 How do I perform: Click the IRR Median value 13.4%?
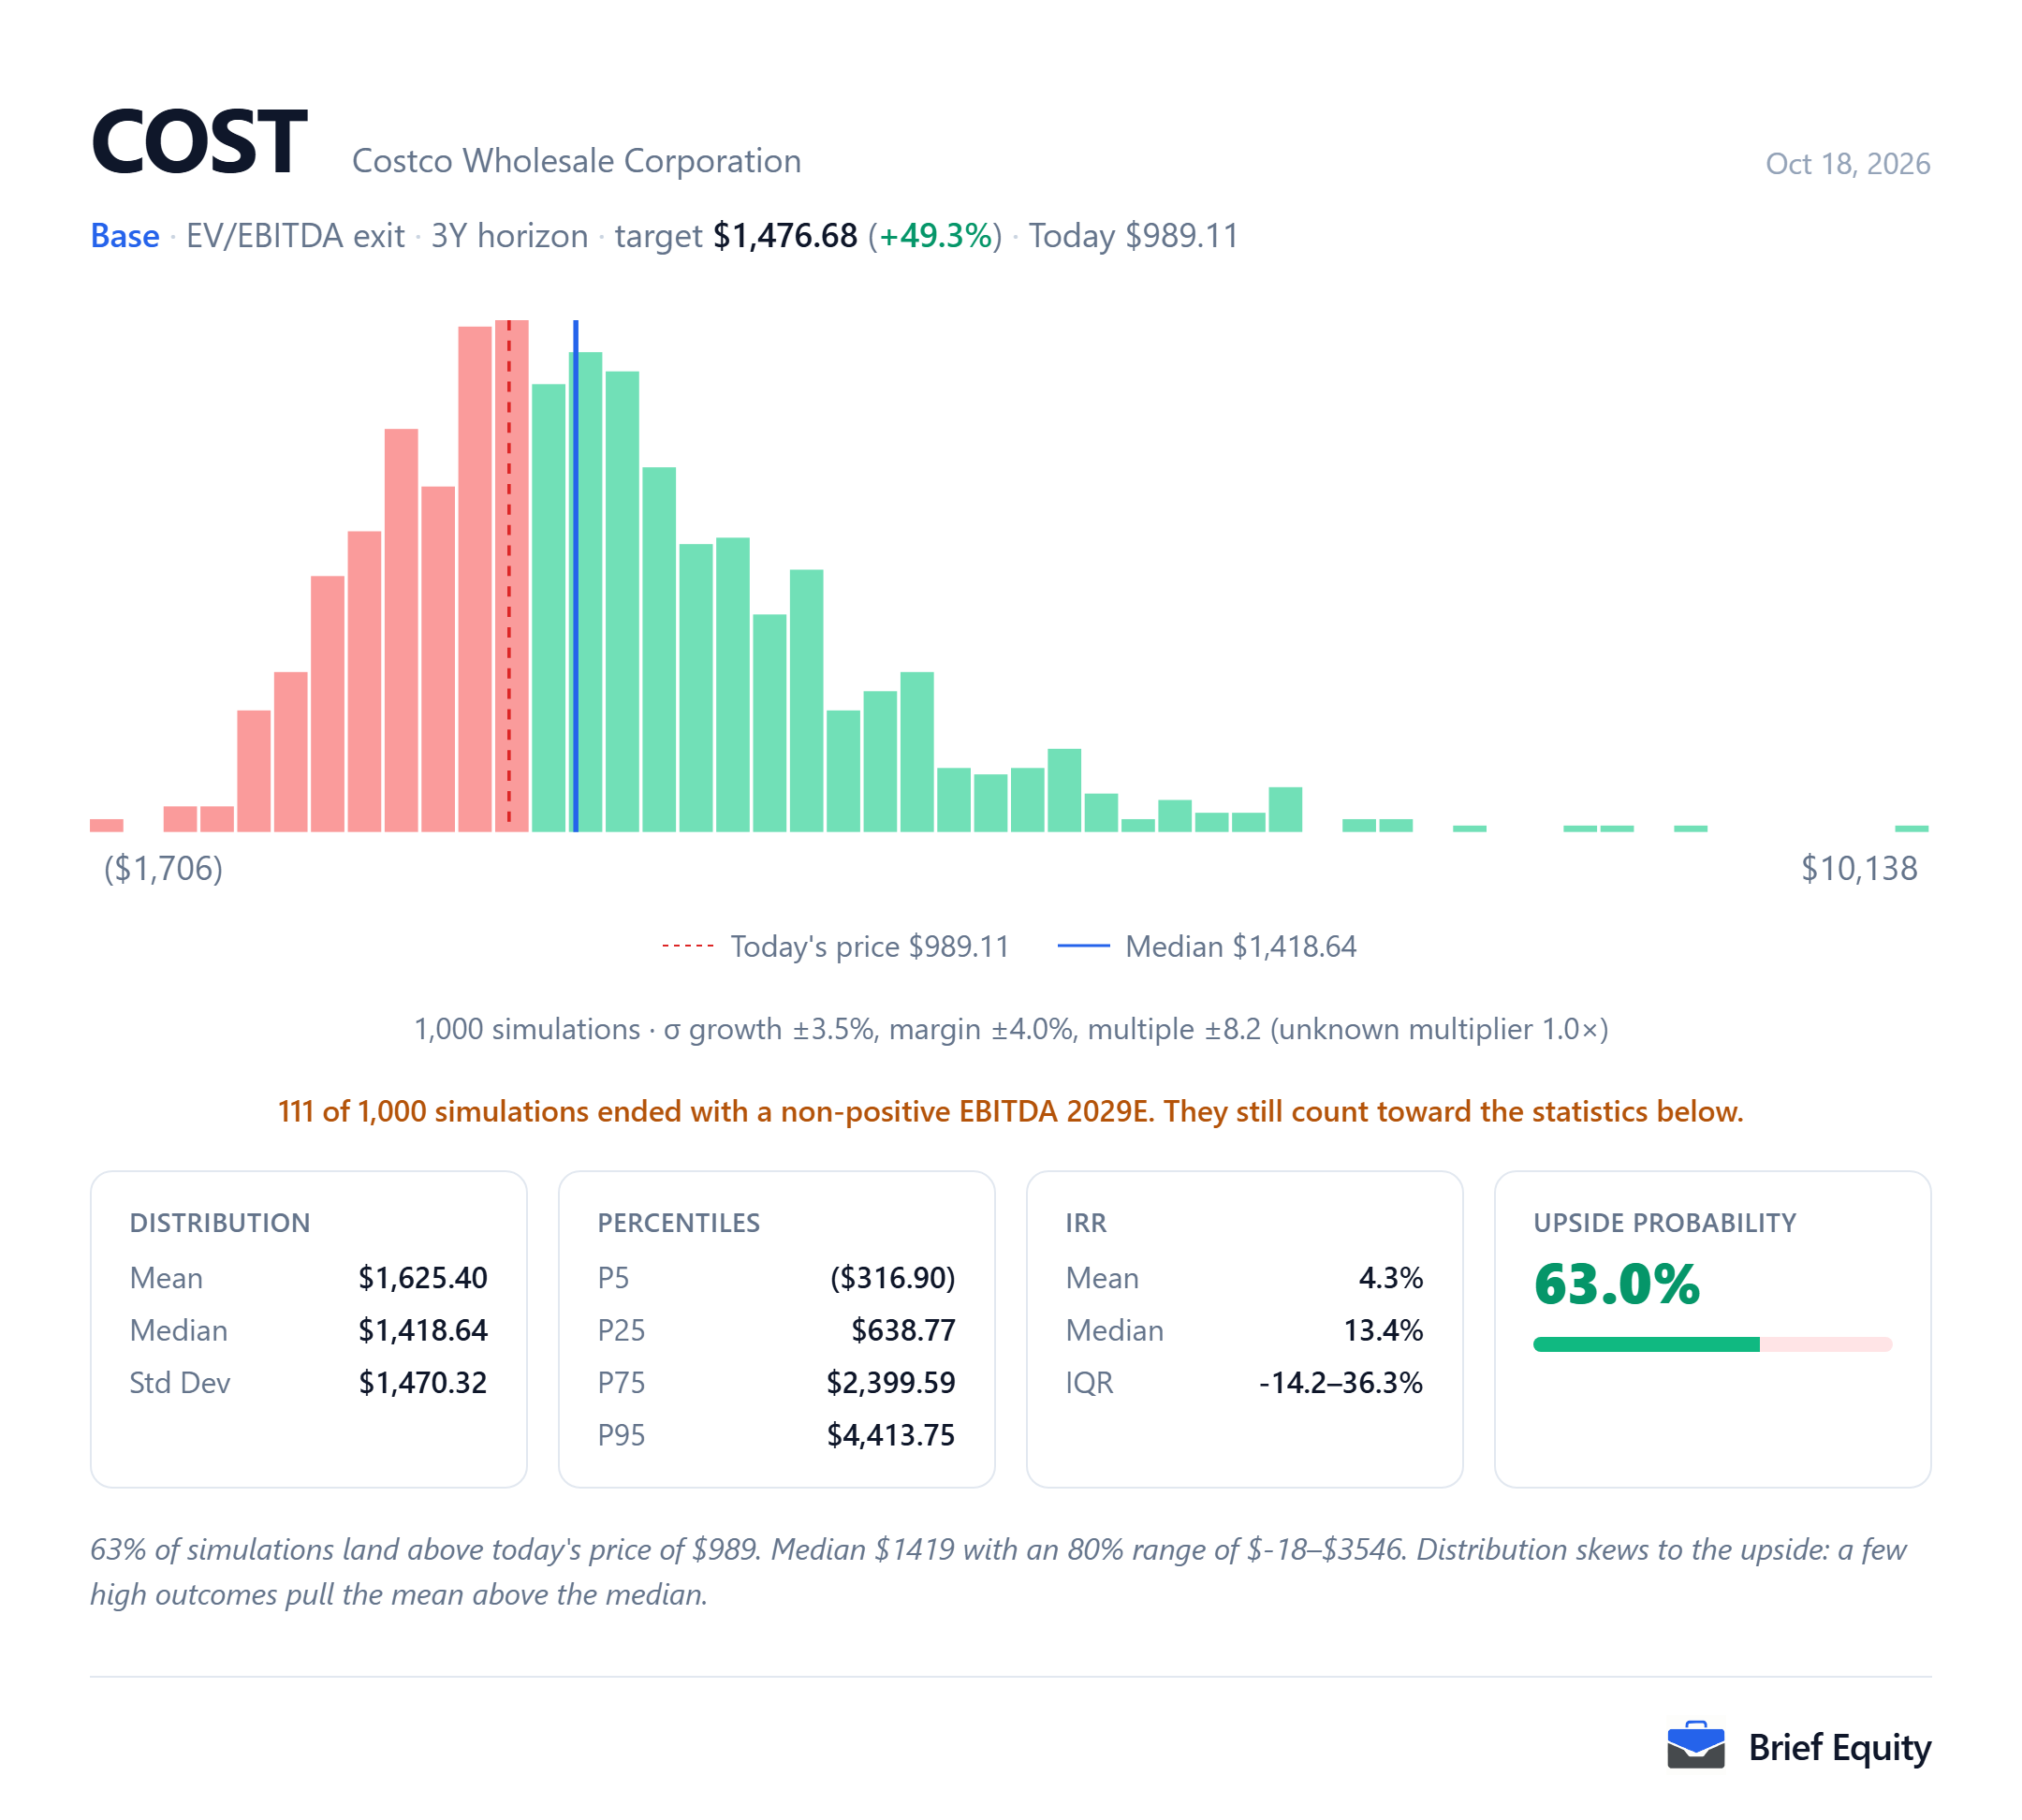tap(1383, 1330)
